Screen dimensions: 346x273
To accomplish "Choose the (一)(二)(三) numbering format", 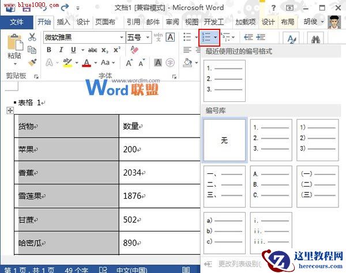I will [x=318, y=187].
